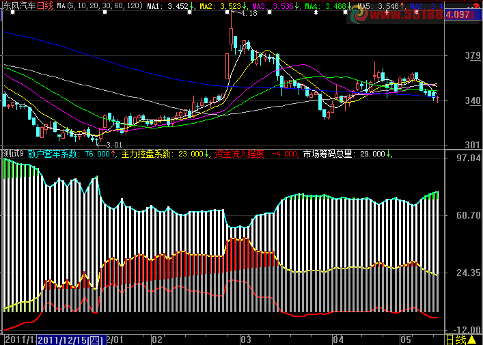Screen dimensions: 483x345
Task: Click the 03 month label on date axis
Action: tap(246, 340)
